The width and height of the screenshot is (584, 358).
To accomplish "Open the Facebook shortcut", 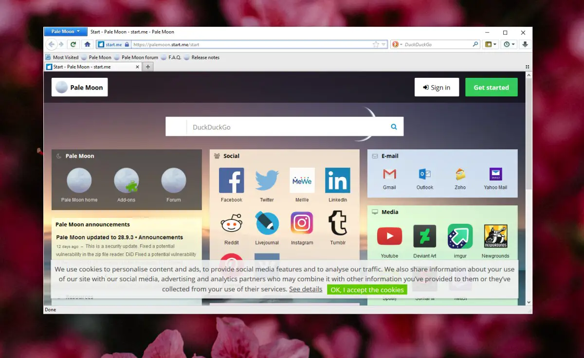I will [231, 185].
